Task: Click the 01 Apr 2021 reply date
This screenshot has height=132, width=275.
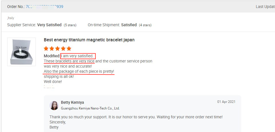Action: [226, 102]
